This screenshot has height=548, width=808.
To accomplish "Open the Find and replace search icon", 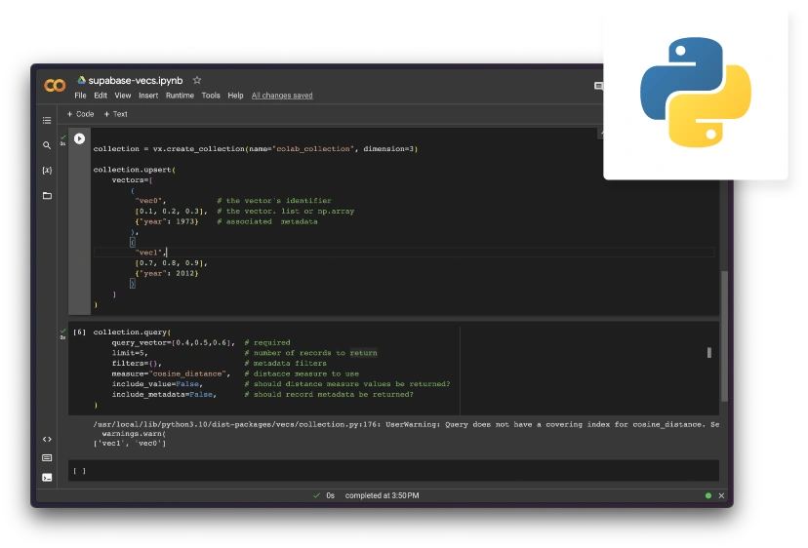I will pos(47,145).
